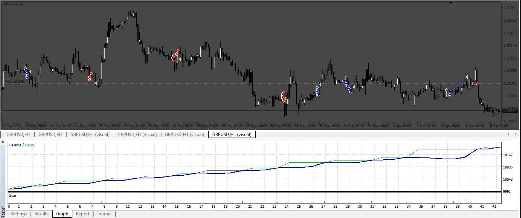Click the #43 sell 0.01 order line label
Screen dimensions: 521x218
[x=15, y=81]
